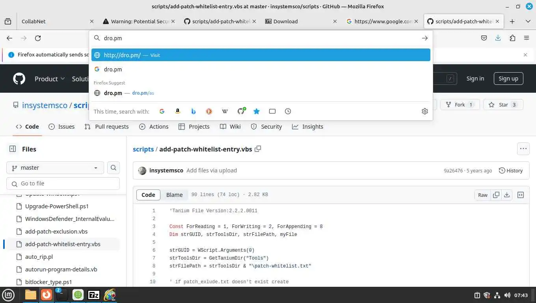
Task: Open commit 9a26476
Action: click(x=453, y=171)
